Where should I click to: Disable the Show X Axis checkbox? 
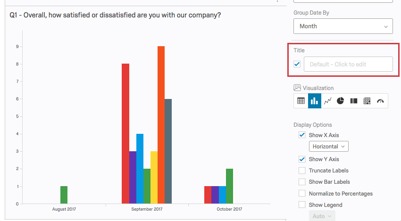[x=302, y=135]
